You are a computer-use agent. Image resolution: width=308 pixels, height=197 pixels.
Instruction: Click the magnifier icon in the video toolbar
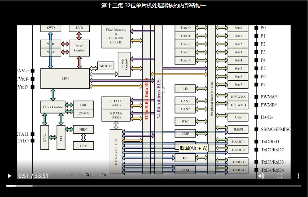(88, 175)
